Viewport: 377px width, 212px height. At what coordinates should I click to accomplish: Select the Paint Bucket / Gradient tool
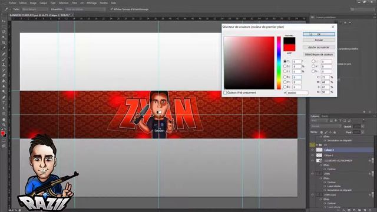coord(4,81)
